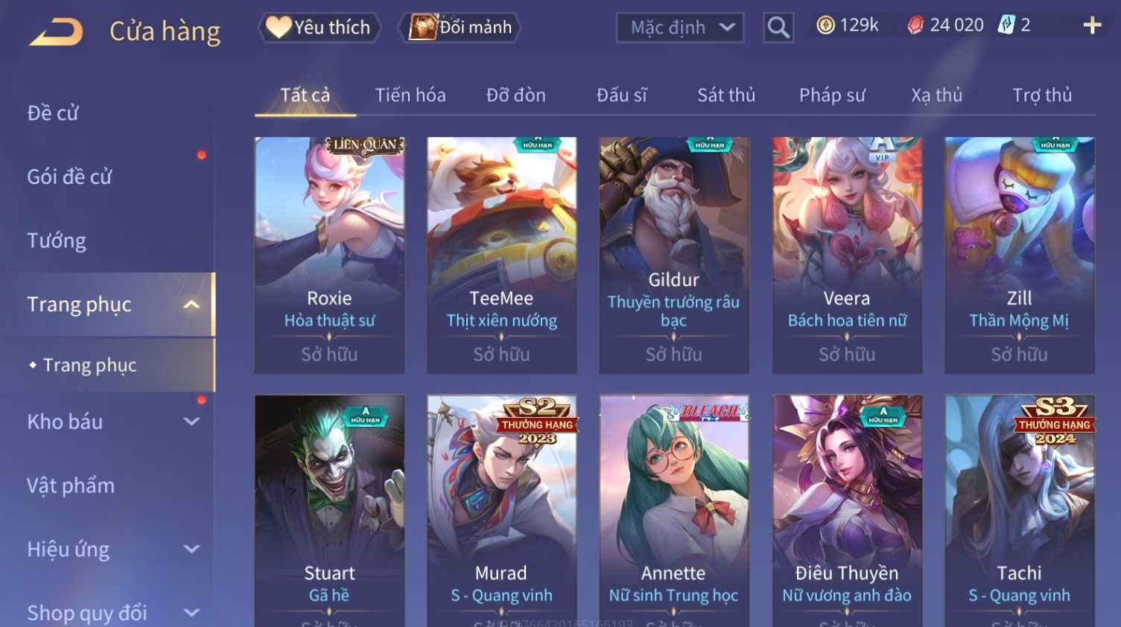The image size is (1121, 627).
Task: Open Yêu thích heart favorites
Action: pos(320,28)
